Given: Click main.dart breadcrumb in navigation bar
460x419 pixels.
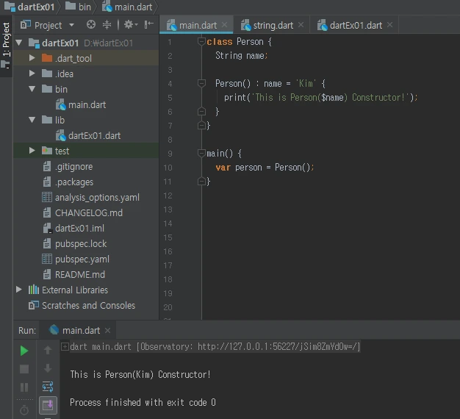Looking at the screenshot, I should coord(127,7).
